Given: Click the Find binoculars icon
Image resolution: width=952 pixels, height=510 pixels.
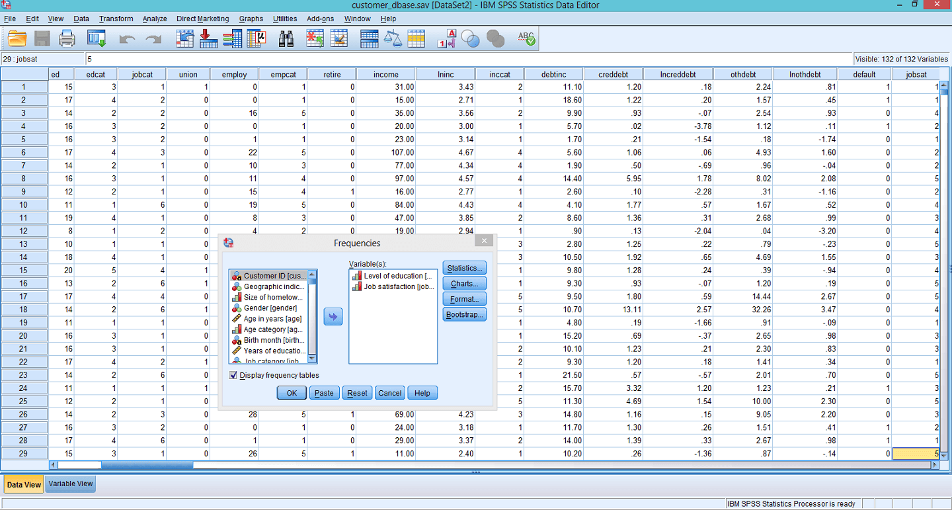Looking at the screenshot, I should [x=286, y=39].
